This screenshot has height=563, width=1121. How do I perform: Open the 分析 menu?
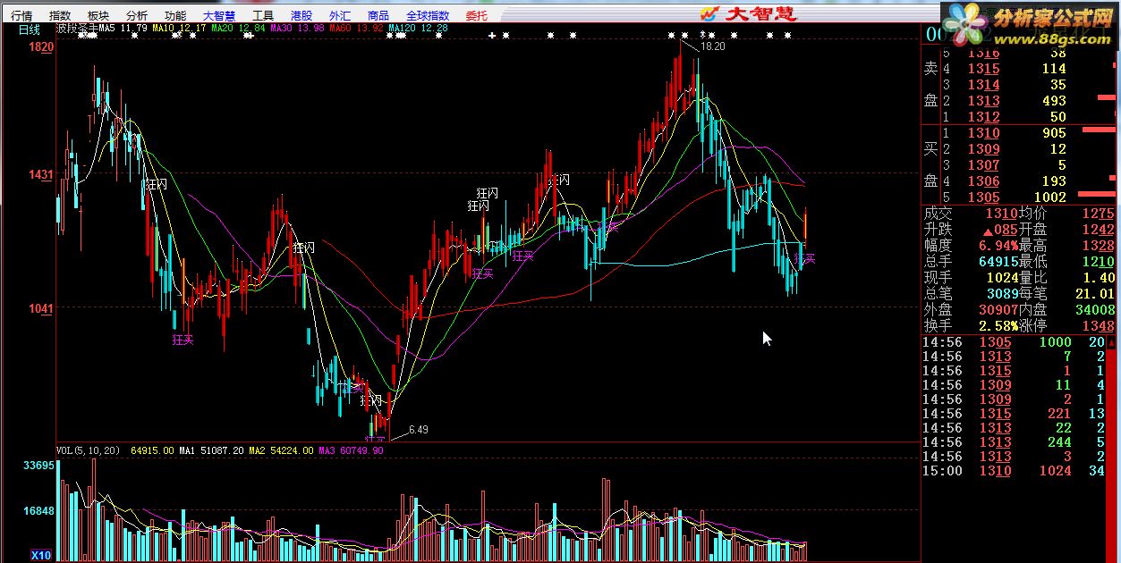tap(137, 15)
